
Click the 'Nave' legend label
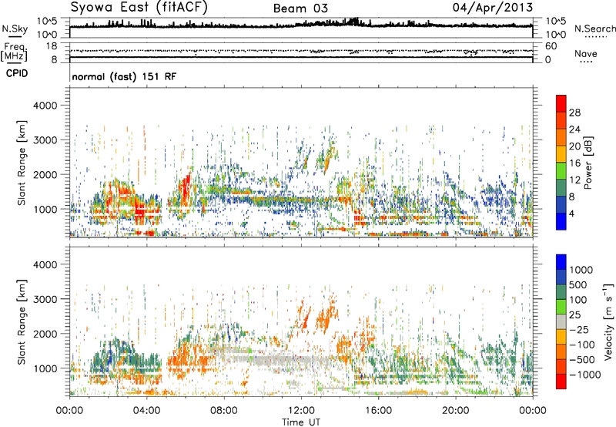click(586, 53)
